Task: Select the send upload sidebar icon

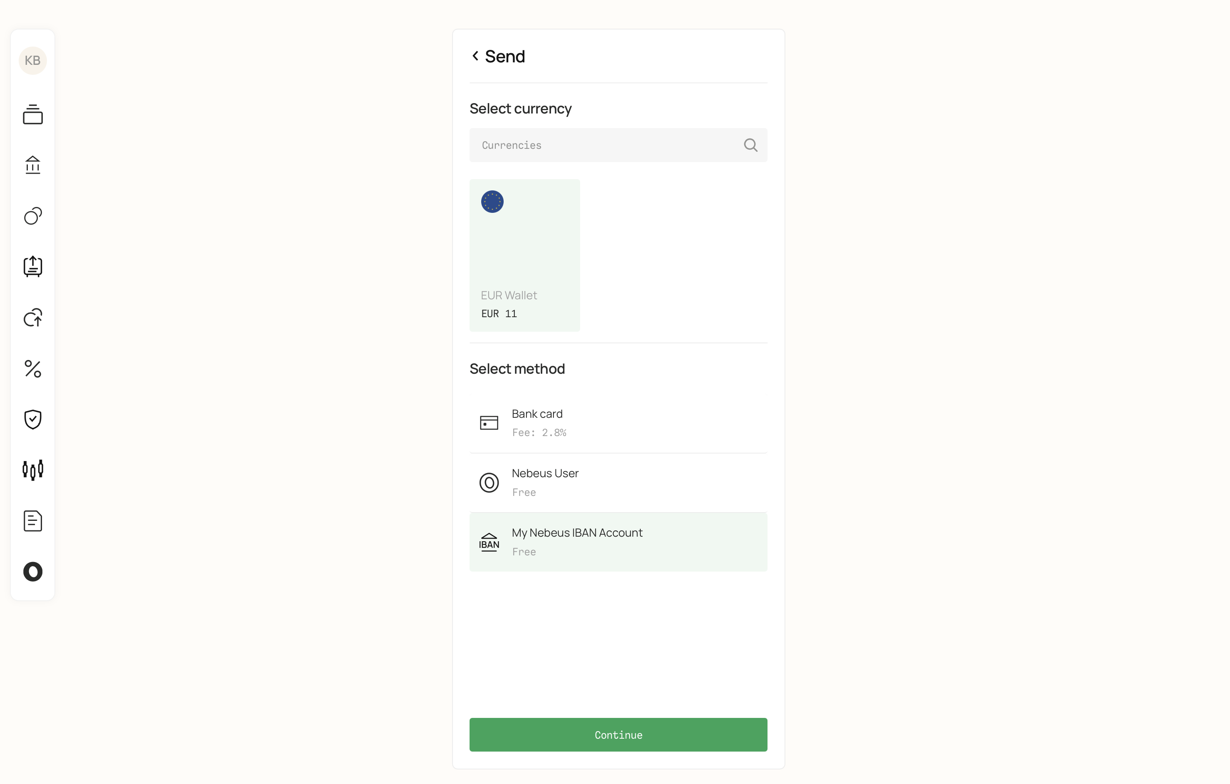Action: 33,266
